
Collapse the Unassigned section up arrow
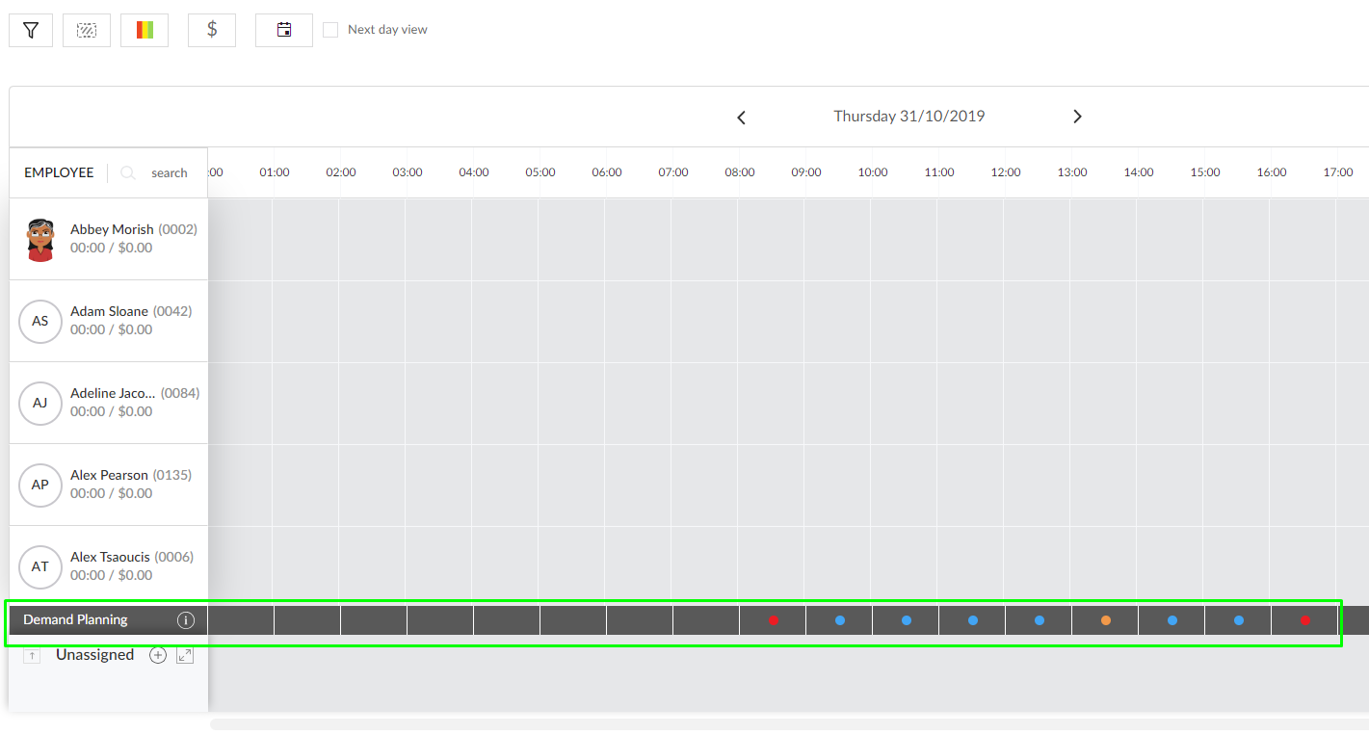[x=32, y=656]
